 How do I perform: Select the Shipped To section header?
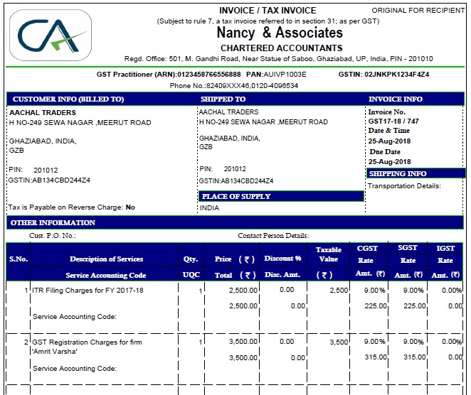click(223, 99)
